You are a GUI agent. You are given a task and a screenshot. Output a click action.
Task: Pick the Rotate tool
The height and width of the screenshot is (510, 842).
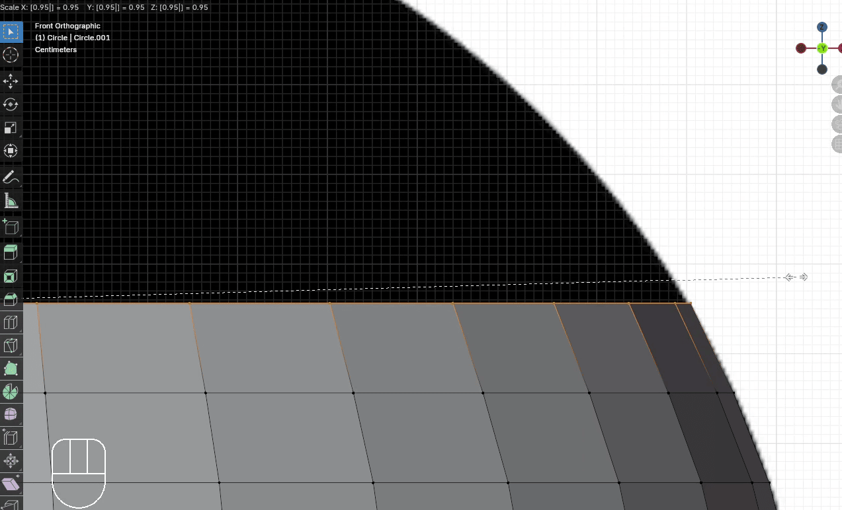click(11, 104)
